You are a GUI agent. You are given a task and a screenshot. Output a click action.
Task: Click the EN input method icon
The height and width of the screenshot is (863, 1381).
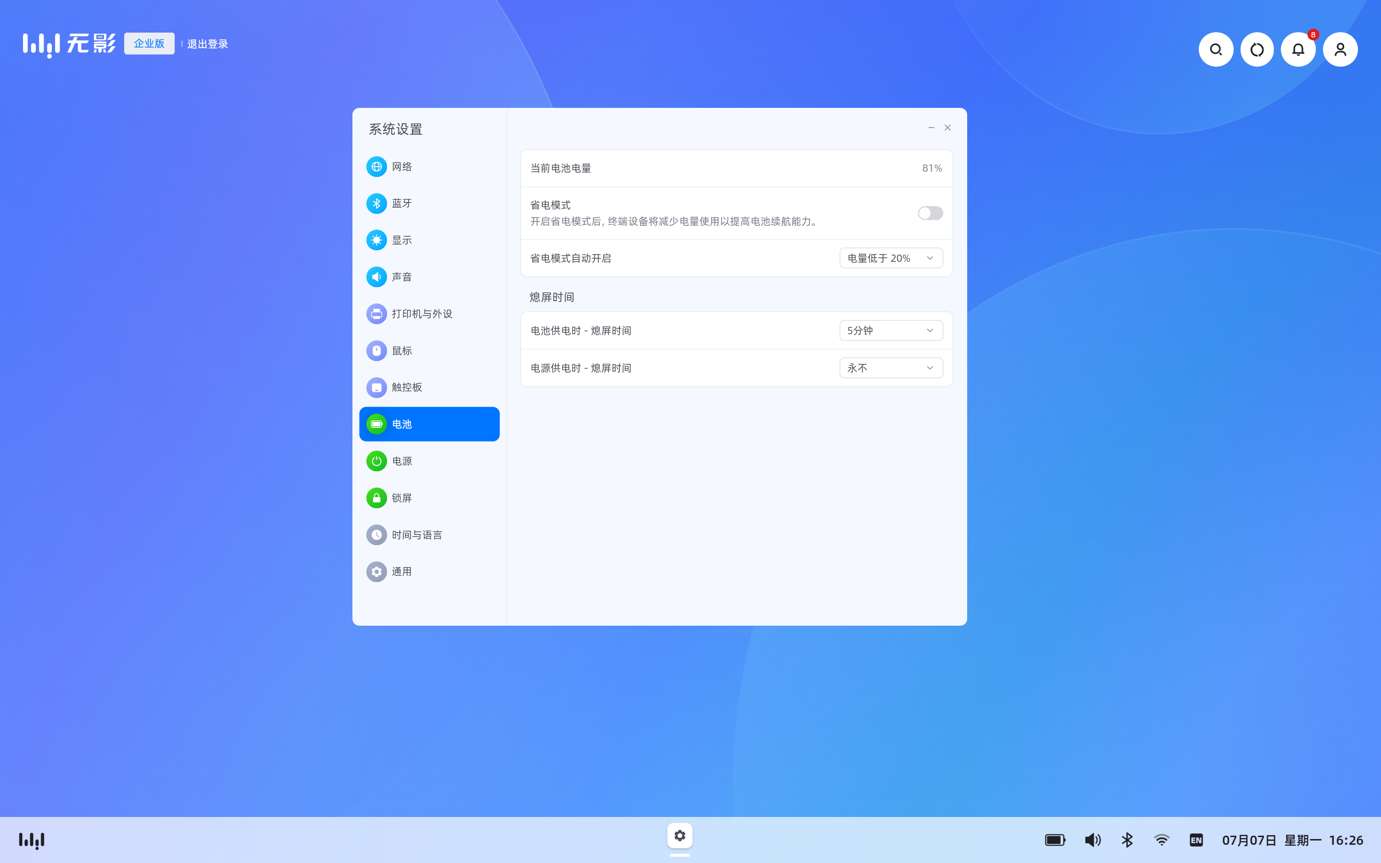coord(1196,840)
